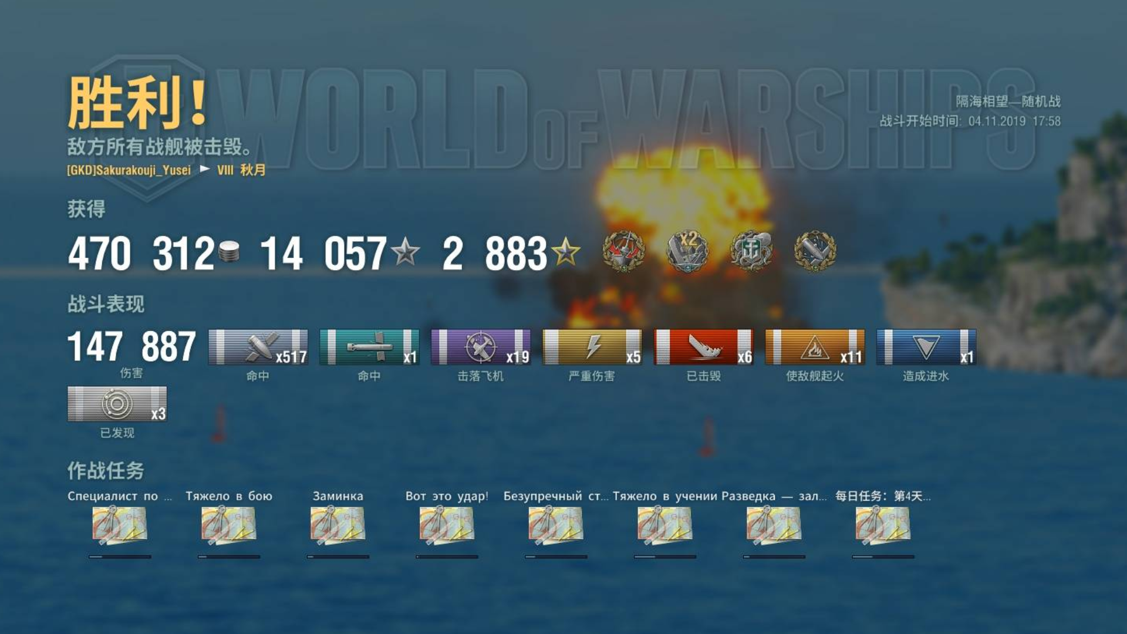Open the Специалист по combat mission thumbnail
This screenshot has width=1127, height=634.
pyautogui.click(x=120, y=524)
